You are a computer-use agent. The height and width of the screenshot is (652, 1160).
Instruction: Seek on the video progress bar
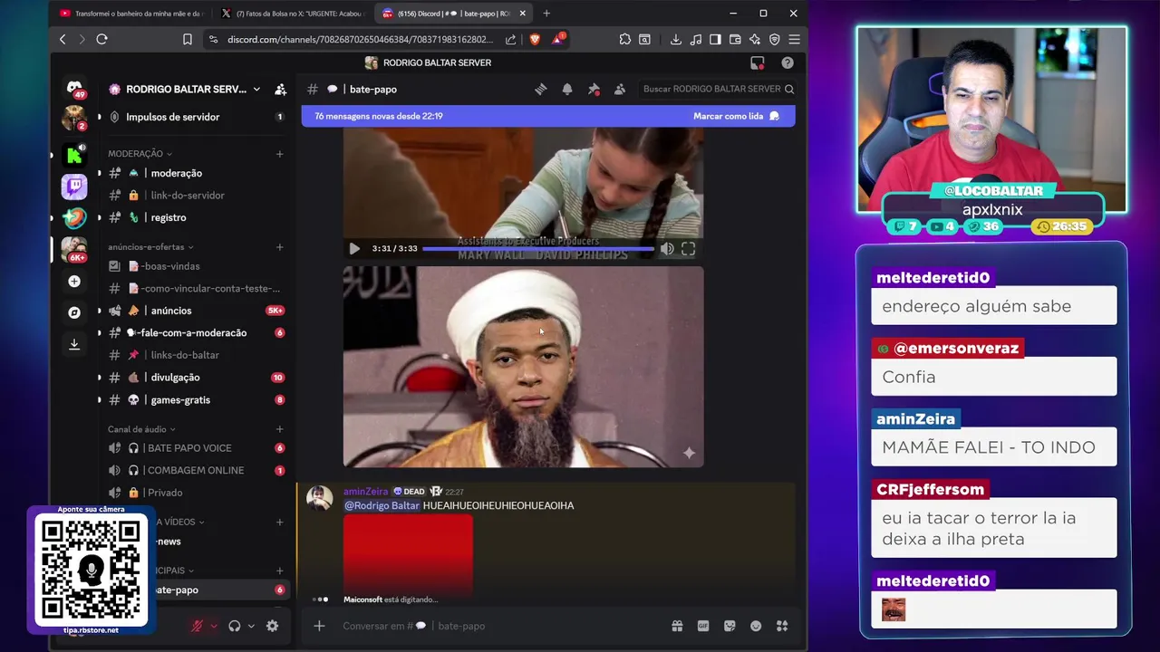538,248
